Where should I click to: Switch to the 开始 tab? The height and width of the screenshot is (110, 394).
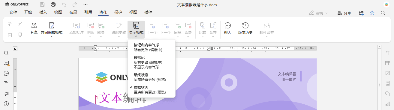[28, 12]
